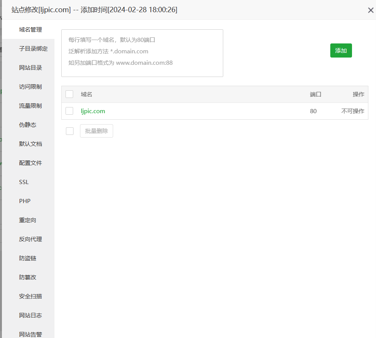Open the 配置文件 configuration file section

pyautogui.click(x=30, y=163)
